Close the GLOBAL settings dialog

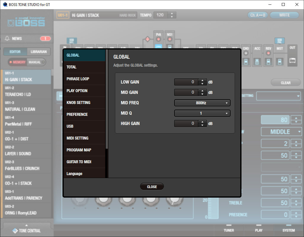tap(152, 187)
